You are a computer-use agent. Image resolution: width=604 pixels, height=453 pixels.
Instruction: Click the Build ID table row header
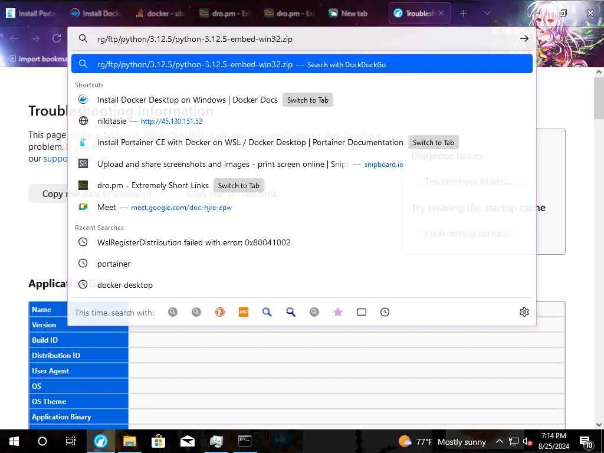pos(78,340)
